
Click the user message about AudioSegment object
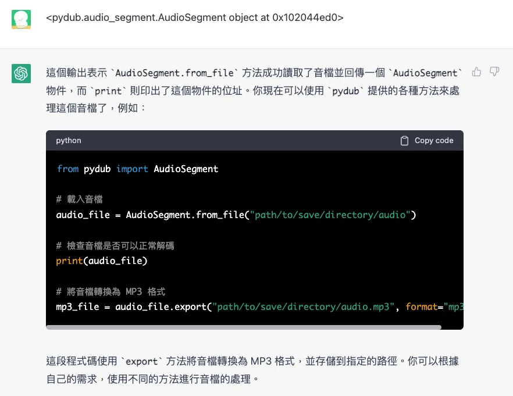coord(195,17)
